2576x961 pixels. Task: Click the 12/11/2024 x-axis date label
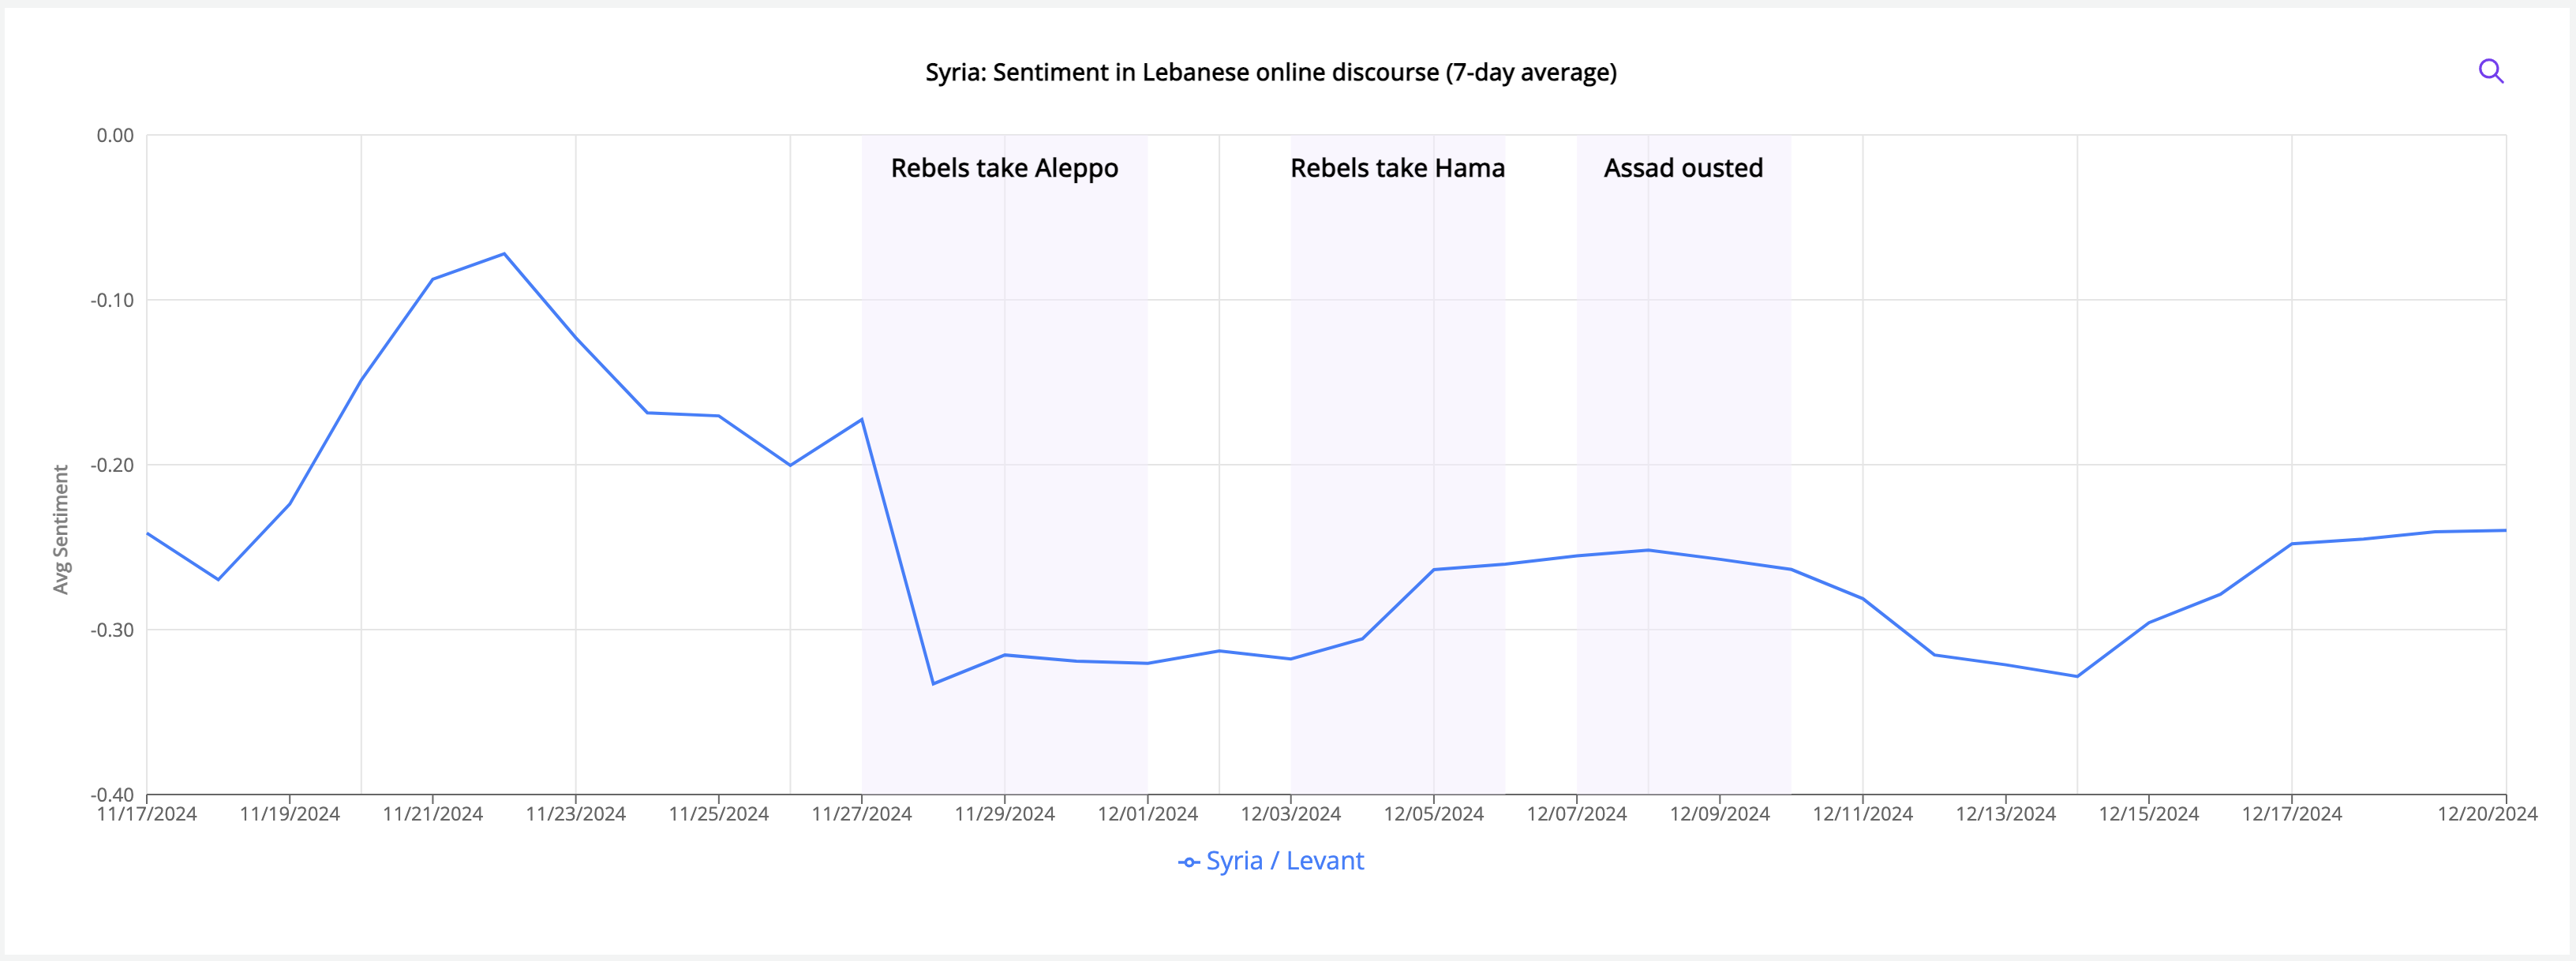[x=1863, y=814]
